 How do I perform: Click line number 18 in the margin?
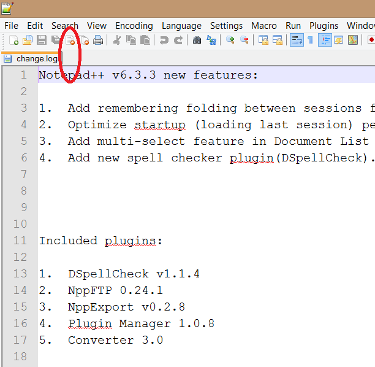point(20,357)
